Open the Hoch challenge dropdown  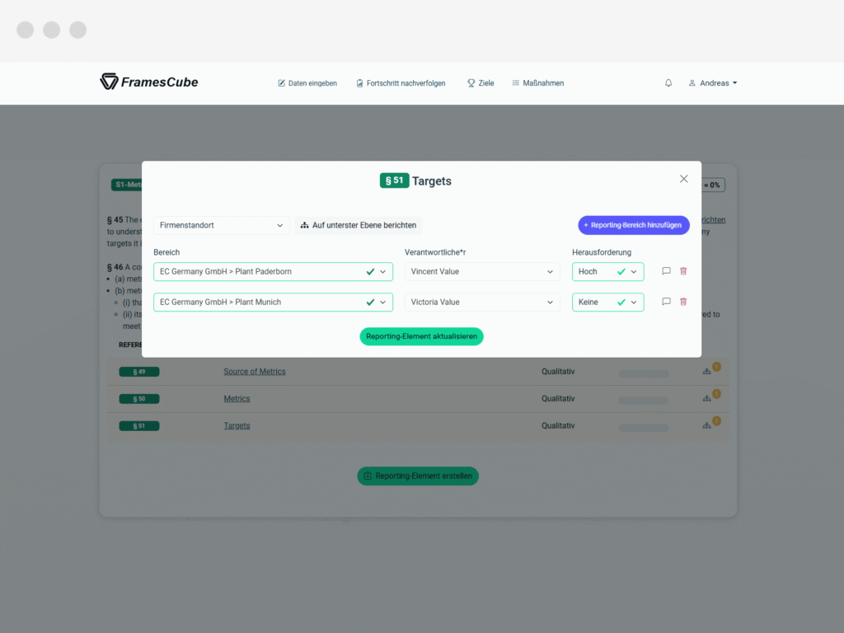point(607,272)
